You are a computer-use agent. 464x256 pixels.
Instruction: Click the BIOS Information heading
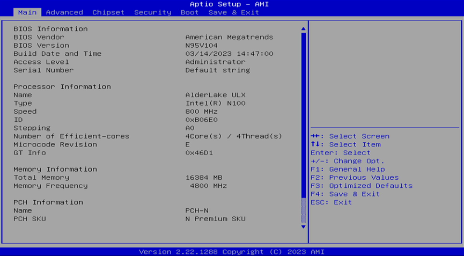click(50, 28)
